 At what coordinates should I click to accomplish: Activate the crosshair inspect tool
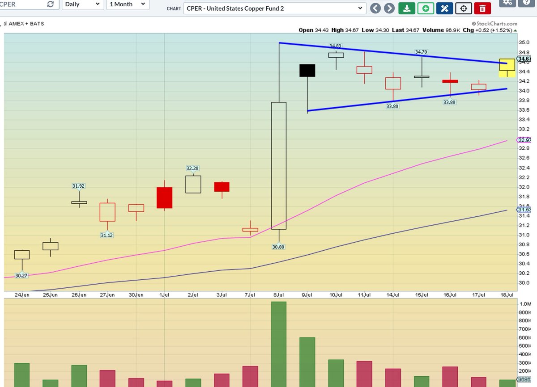[464, 8]
